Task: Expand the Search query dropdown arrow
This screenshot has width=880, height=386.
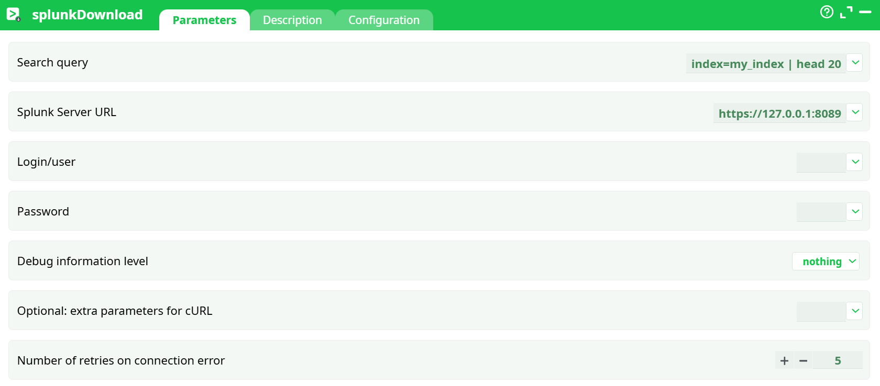Action: pyautogui.click(x=855, y=63)
